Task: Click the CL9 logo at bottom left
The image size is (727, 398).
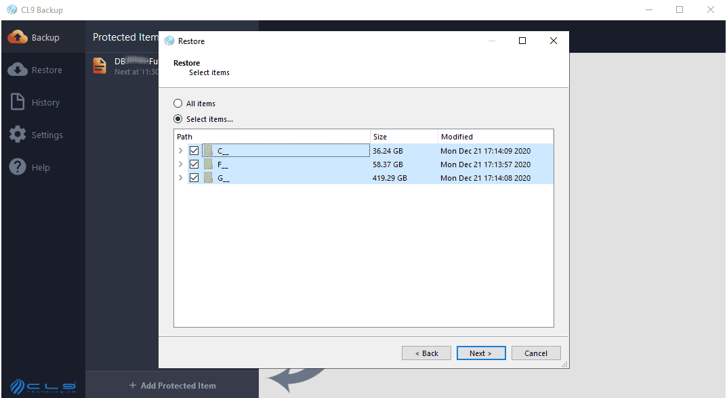Action: point(42,386)
